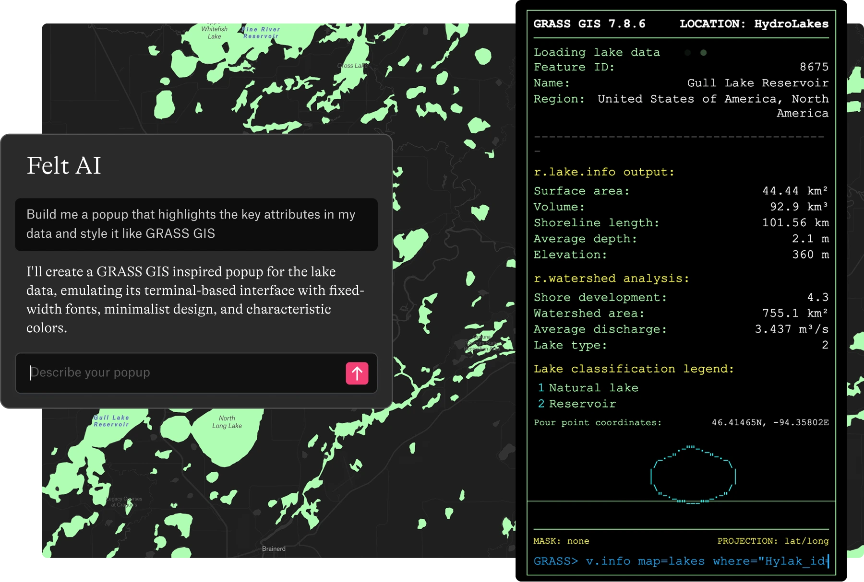Image resolution: width=864 pixels, height=582 pixels.
Task: Click the ASCII lake outline graphic
Action: 693,475
